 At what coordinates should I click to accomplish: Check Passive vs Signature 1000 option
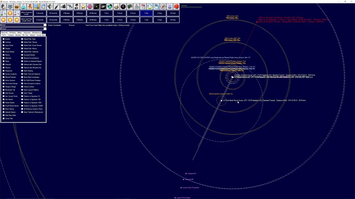point(22,103)
